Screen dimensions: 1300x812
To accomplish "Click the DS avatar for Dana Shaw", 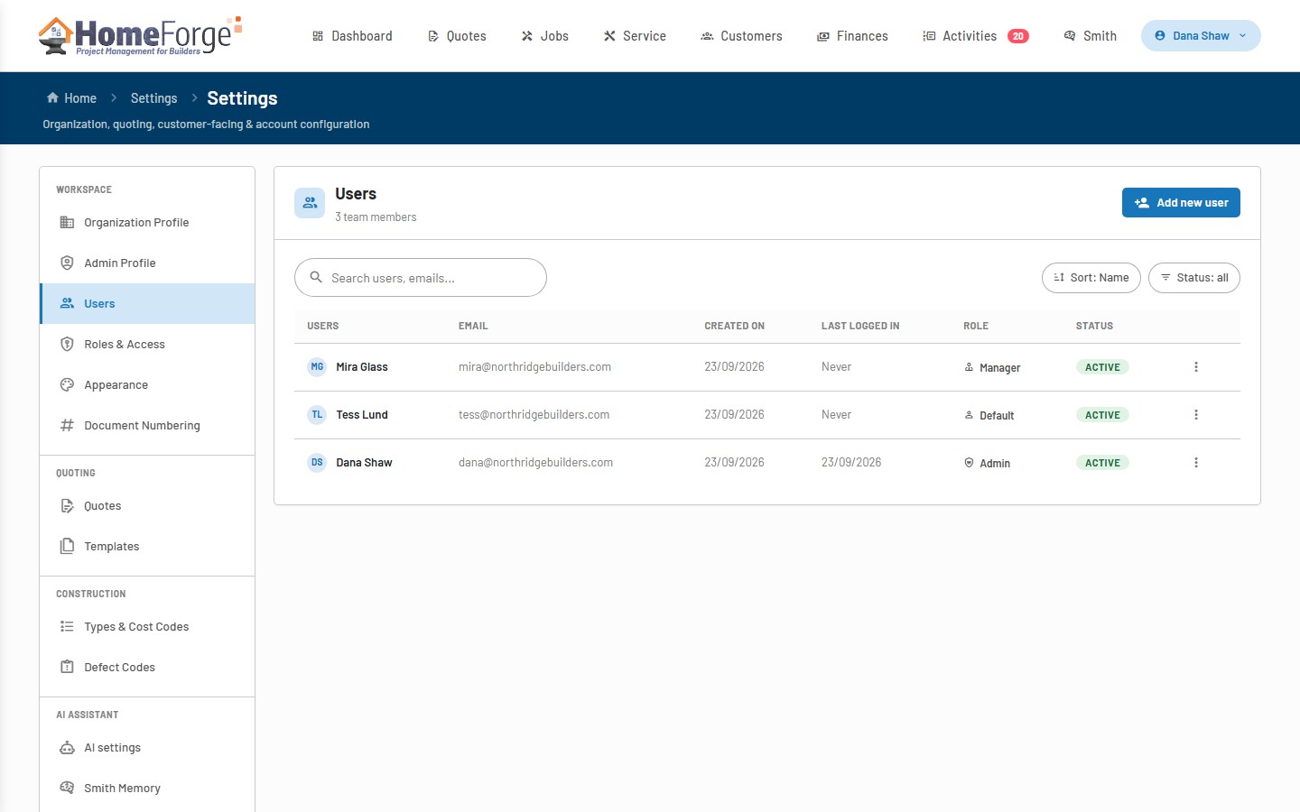I will tap(317, 463).
